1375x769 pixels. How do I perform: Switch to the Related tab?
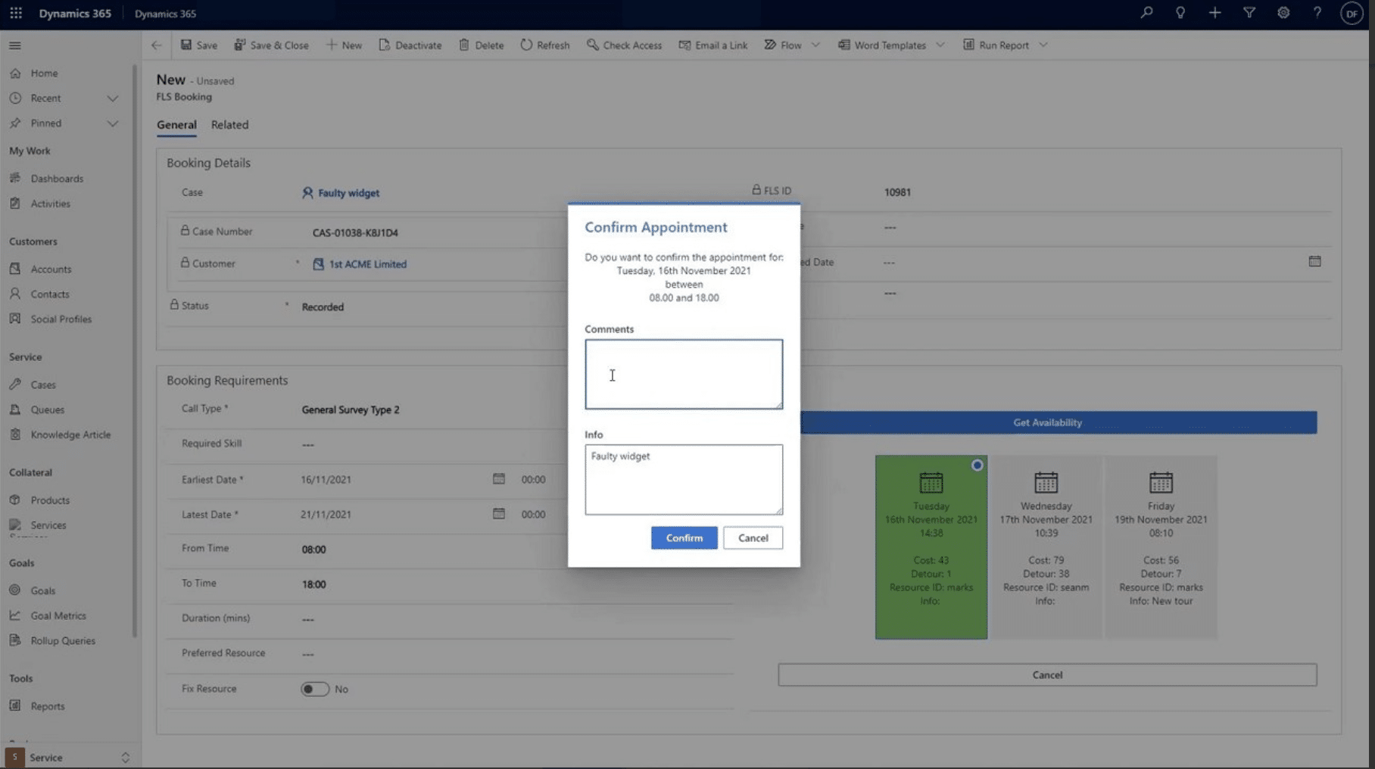tap(229, 125)
